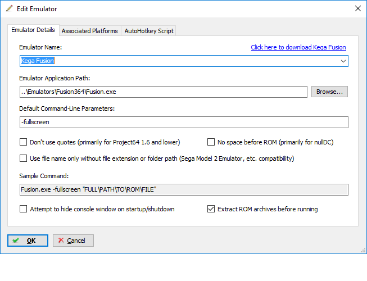Open the AutoHotkey Script tab
The height and width of the screenshot is (281, 367).
(149, 31)
